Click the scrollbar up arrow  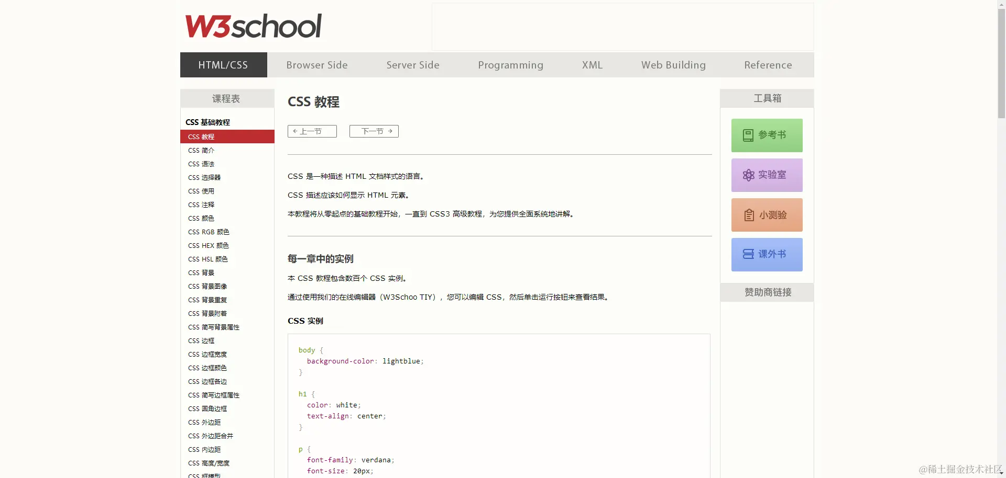point(1001,4)
